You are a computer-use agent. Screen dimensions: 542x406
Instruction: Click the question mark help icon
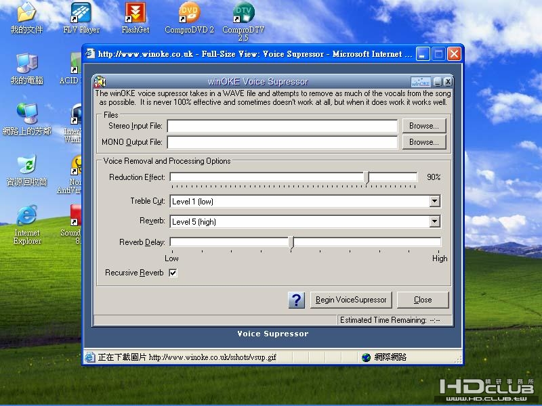[296, 300]
